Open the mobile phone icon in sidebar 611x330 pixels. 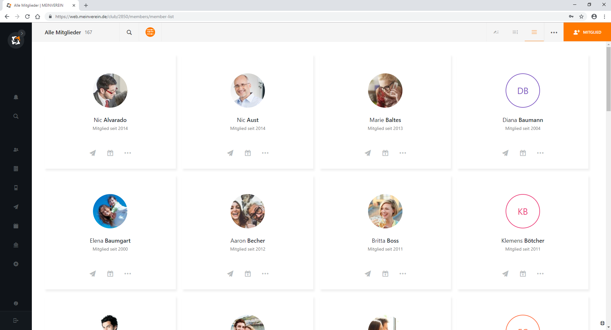tap(16, 188)
